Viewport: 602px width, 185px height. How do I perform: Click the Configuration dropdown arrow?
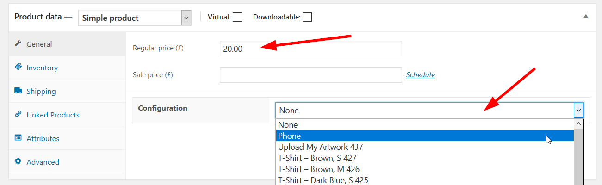(x=578, y=110)
